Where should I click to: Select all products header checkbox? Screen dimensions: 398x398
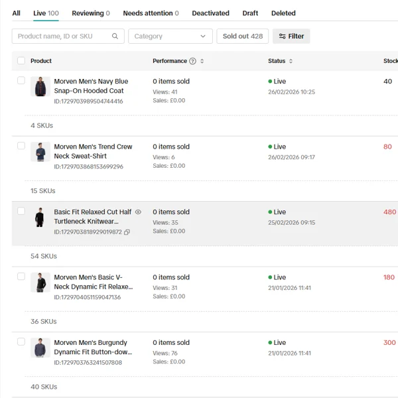(x=21, y=60)
